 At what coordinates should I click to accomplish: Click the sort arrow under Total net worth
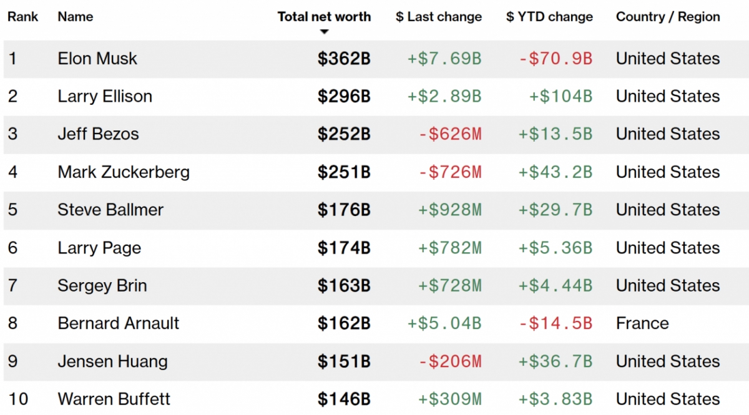point(323,32)
